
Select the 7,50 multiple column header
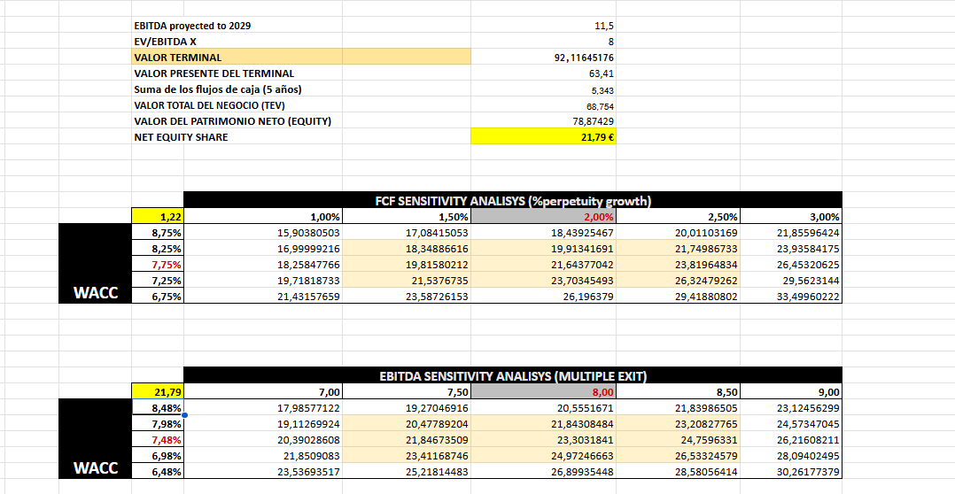[x=407, y=392]
